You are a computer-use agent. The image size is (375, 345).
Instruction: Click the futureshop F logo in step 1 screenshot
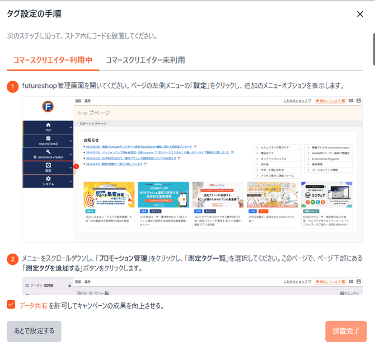pos(48,106)
